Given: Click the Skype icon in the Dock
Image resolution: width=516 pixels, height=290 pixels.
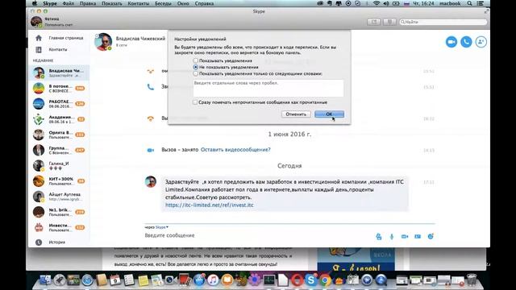Looking at the screenshot, I should click(310, 280).
